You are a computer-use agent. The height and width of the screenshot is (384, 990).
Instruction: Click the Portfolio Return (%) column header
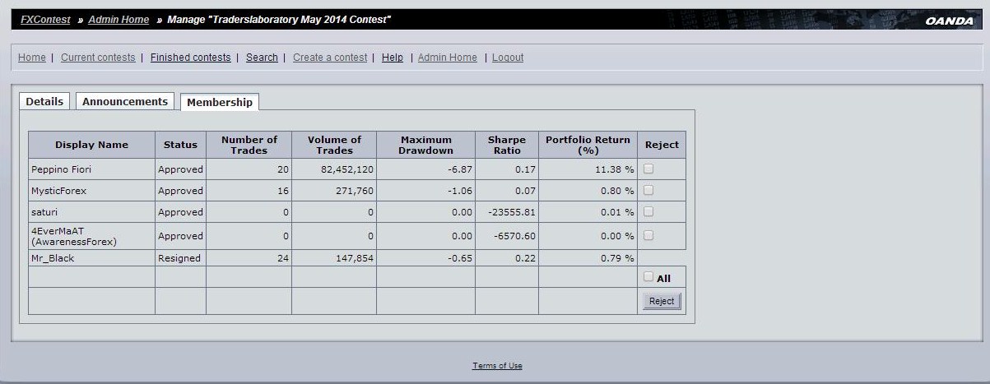[588, 145]
